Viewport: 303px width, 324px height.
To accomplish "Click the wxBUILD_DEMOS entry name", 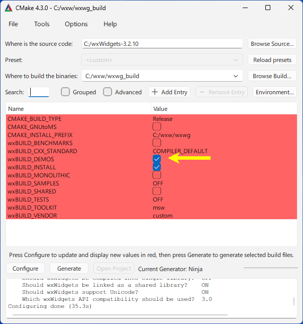I will pos(31,159).
